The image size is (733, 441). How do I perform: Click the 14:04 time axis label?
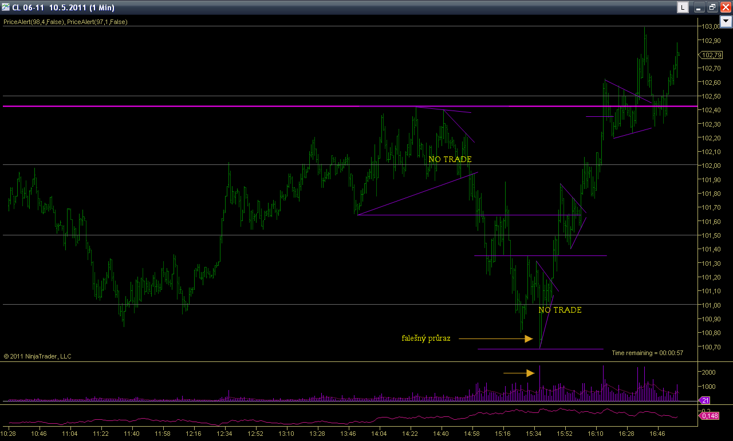[379, 434]
